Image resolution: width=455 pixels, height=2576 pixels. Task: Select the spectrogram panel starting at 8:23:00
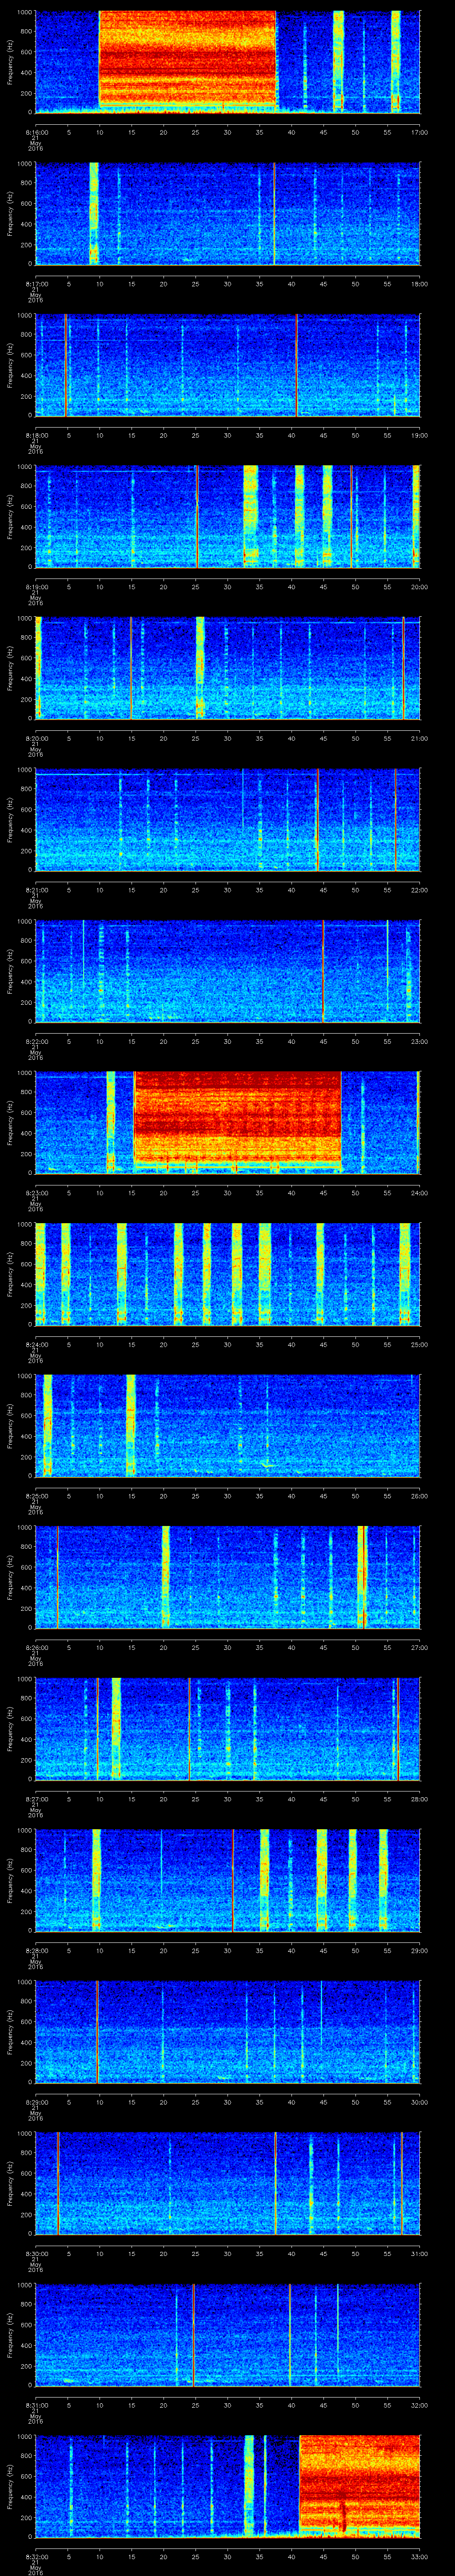[228, 1122]
